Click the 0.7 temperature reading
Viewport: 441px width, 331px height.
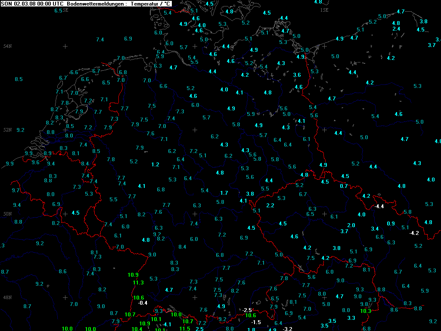tap(343, 186)
